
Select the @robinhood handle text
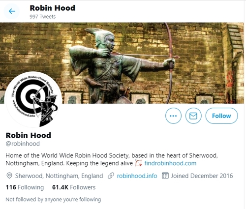[x=23, y=144]
